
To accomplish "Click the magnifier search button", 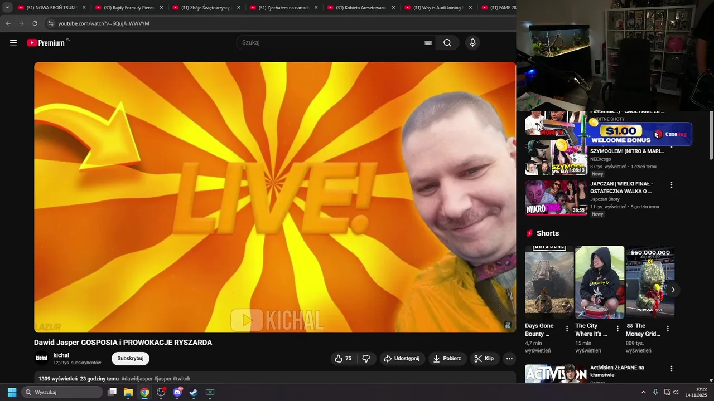I will coord(447,43).
